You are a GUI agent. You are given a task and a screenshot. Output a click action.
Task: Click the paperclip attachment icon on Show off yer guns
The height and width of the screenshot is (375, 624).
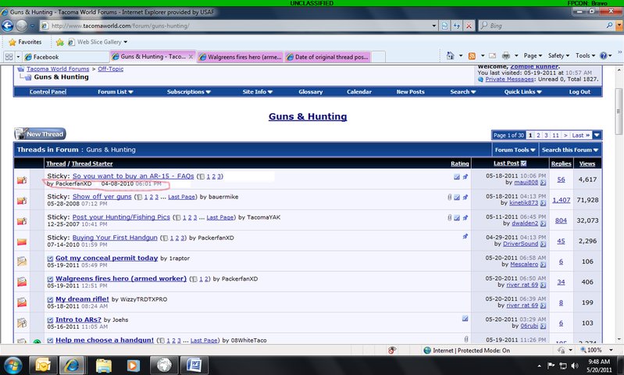pyautogui.click(x=449, y=197)
